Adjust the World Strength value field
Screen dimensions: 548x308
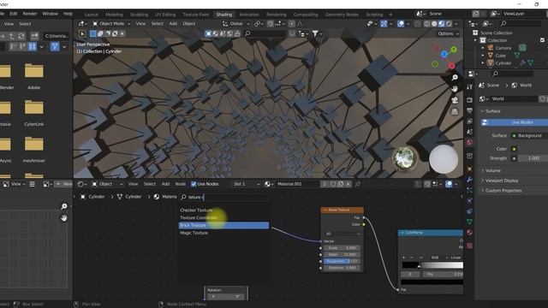coord(533,158)
